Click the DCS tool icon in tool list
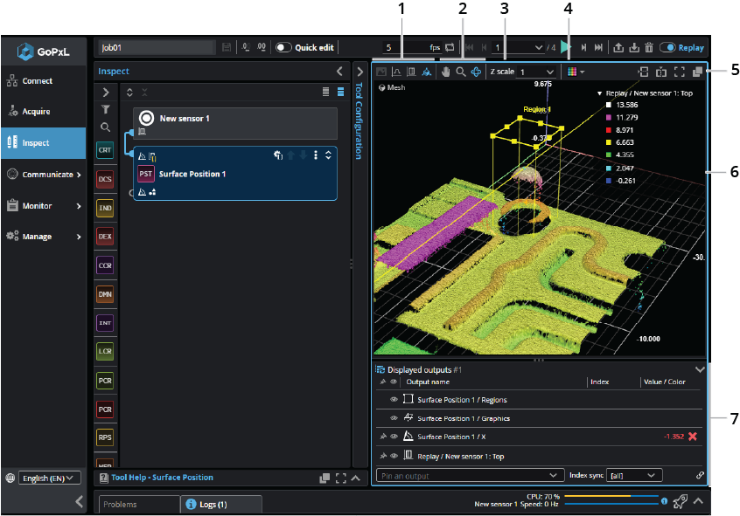 click(105, 179)
